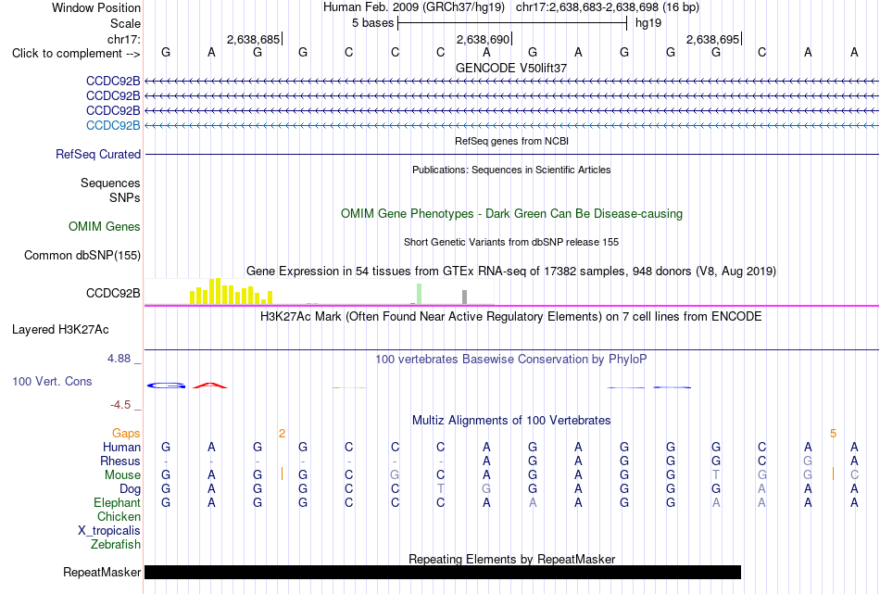Click the red A PhyloP conservation logo

(x=210, y=385)
